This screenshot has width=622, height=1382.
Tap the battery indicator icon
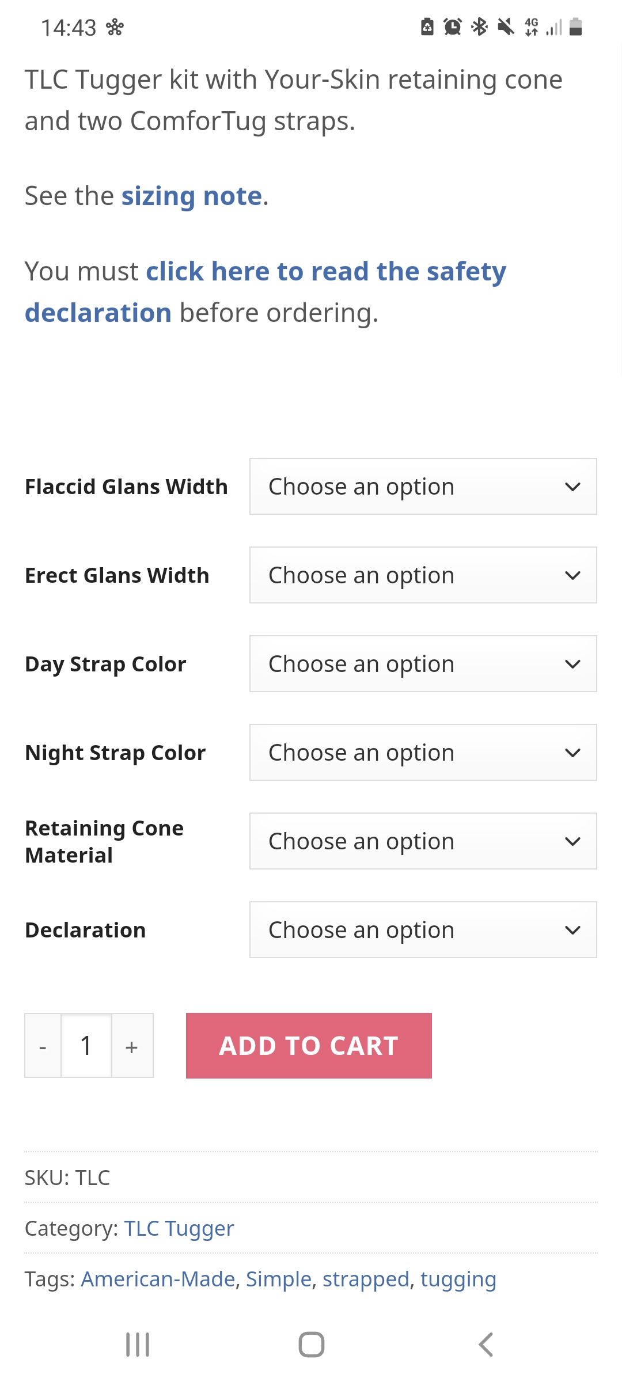click(575, 26)
